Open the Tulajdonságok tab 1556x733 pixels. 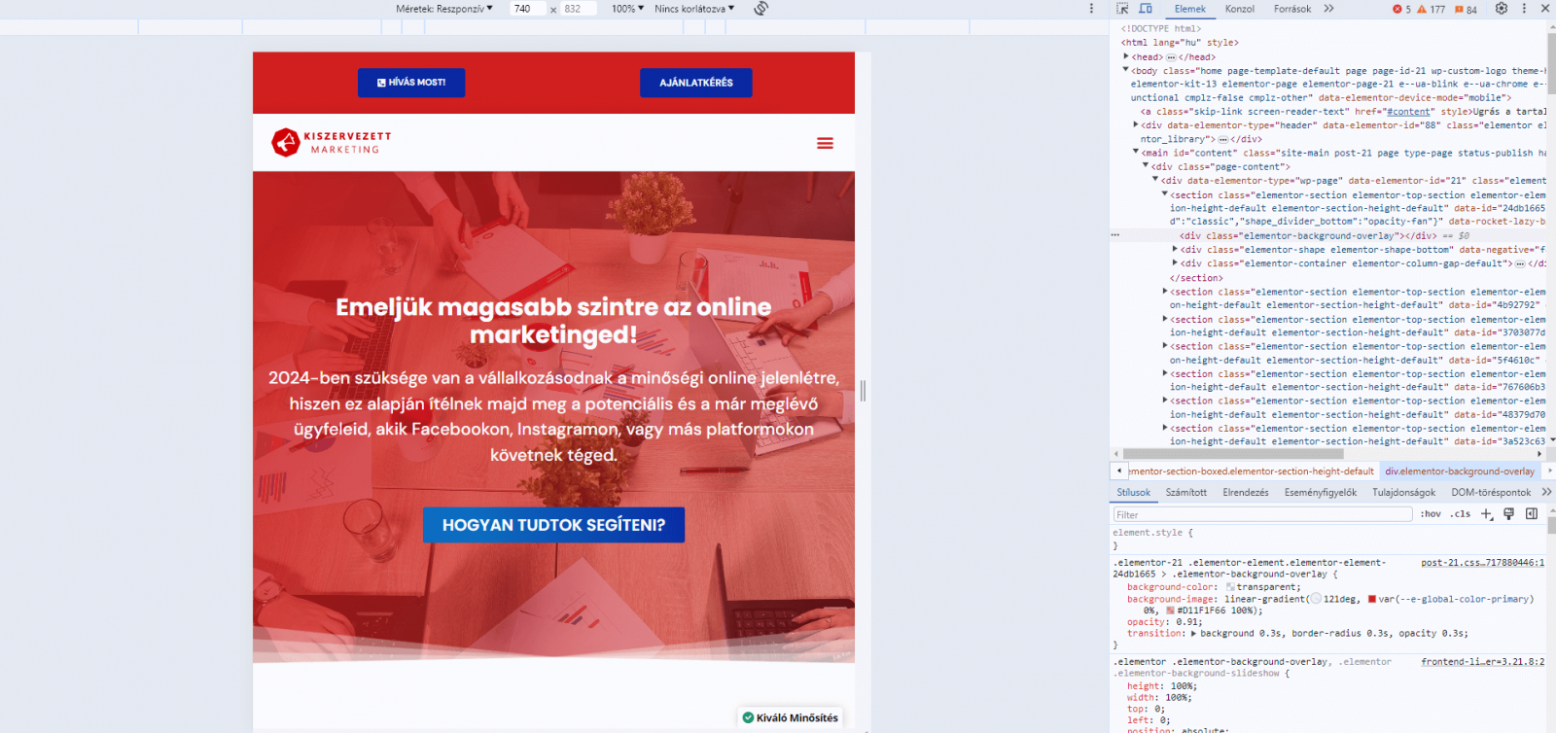click(x=1404, y=492)
